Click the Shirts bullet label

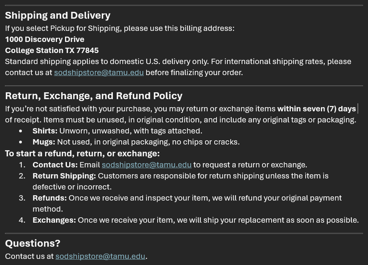pyautogui.click(x=45, y=131)
